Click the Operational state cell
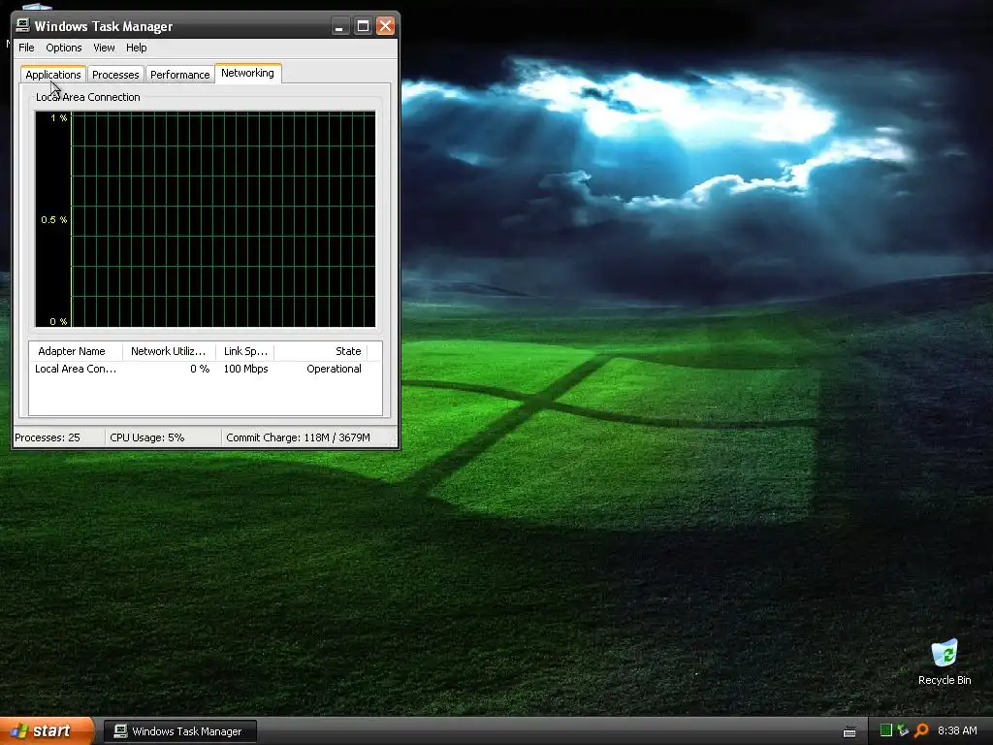The image size is (993, 745). point(334,369)
